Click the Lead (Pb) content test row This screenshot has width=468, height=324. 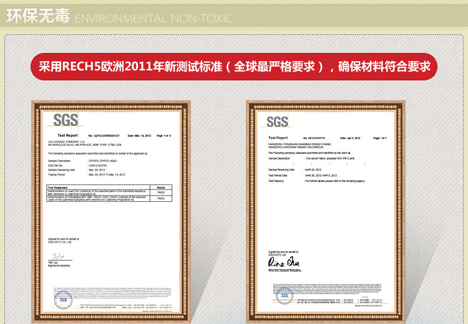click(98, 193)
